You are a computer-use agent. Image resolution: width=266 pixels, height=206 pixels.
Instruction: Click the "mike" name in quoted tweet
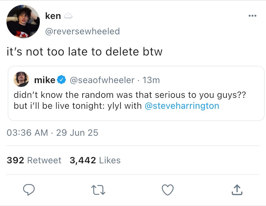pos(45,80)
